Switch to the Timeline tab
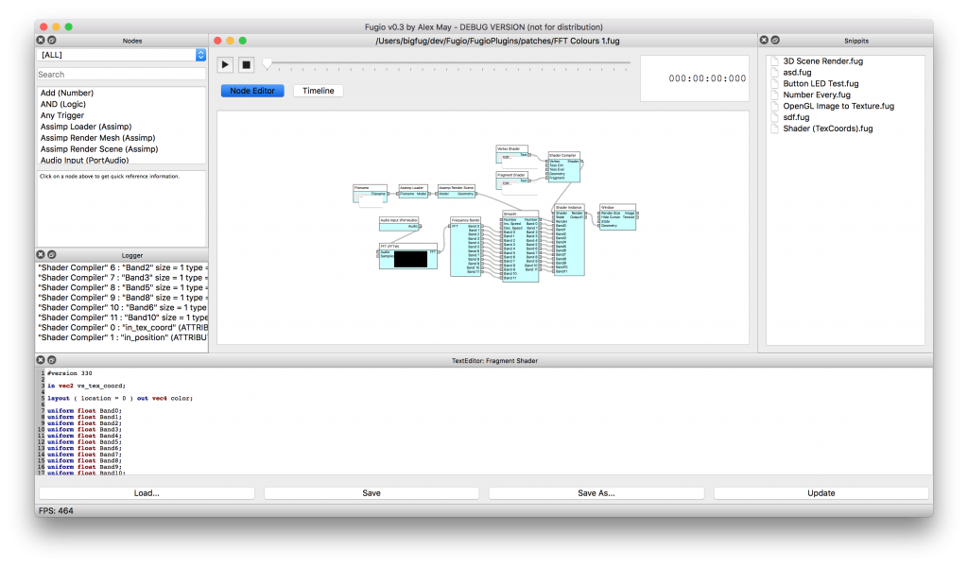The image size is (968, 567). pos(319,91)
